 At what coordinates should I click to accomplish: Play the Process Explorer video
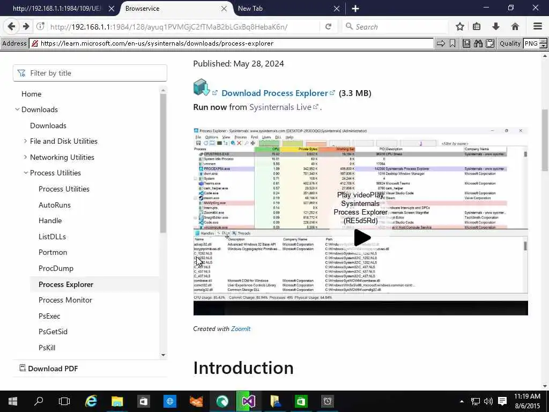tap(362, 238)
